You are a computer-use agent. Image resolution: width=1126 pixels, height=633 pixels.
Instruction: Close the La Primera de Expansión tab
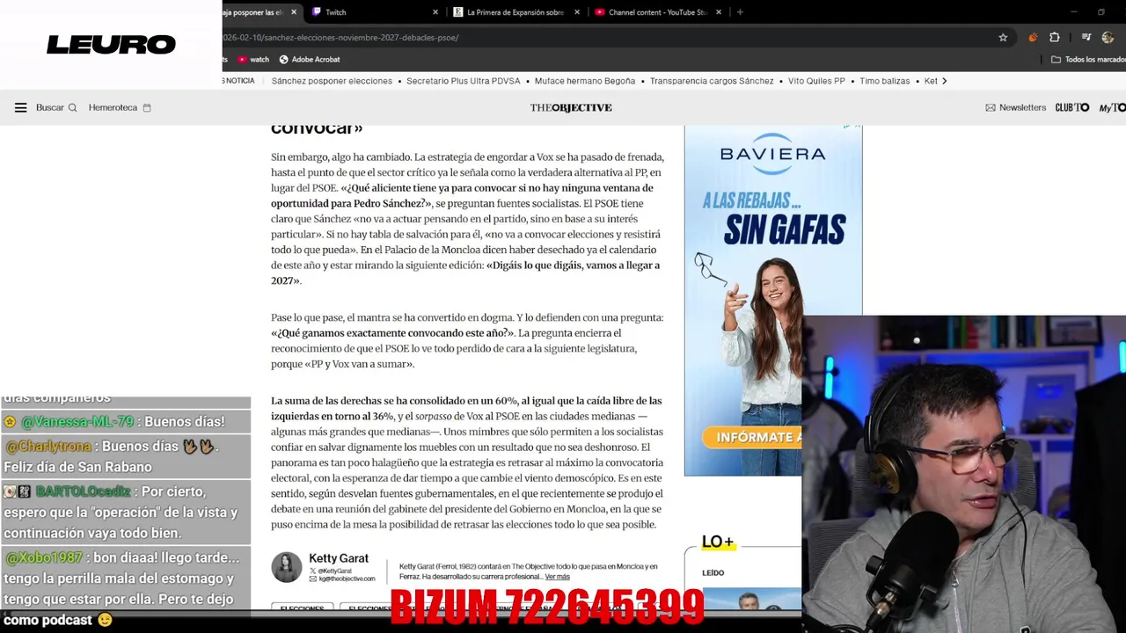click(x=578, y=12)
